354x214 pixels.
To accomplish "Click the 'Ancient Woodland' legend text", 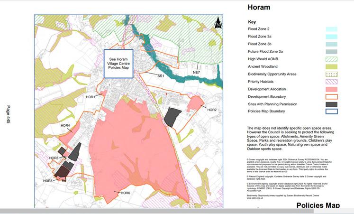I will 263,66.
